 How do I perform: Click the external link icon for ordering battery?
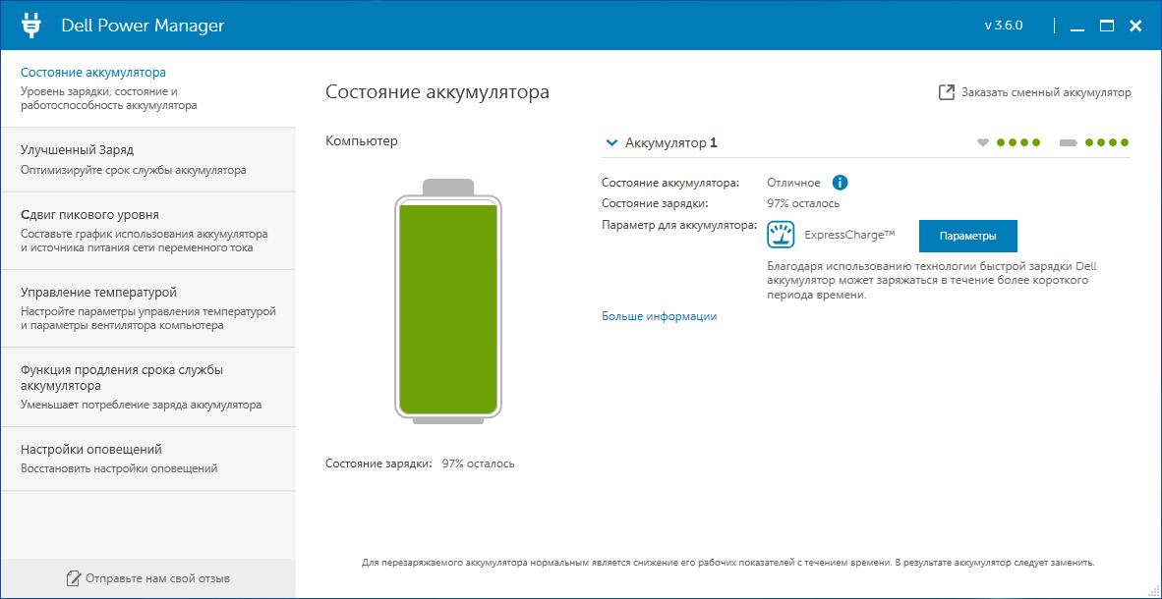click(947, 92)
